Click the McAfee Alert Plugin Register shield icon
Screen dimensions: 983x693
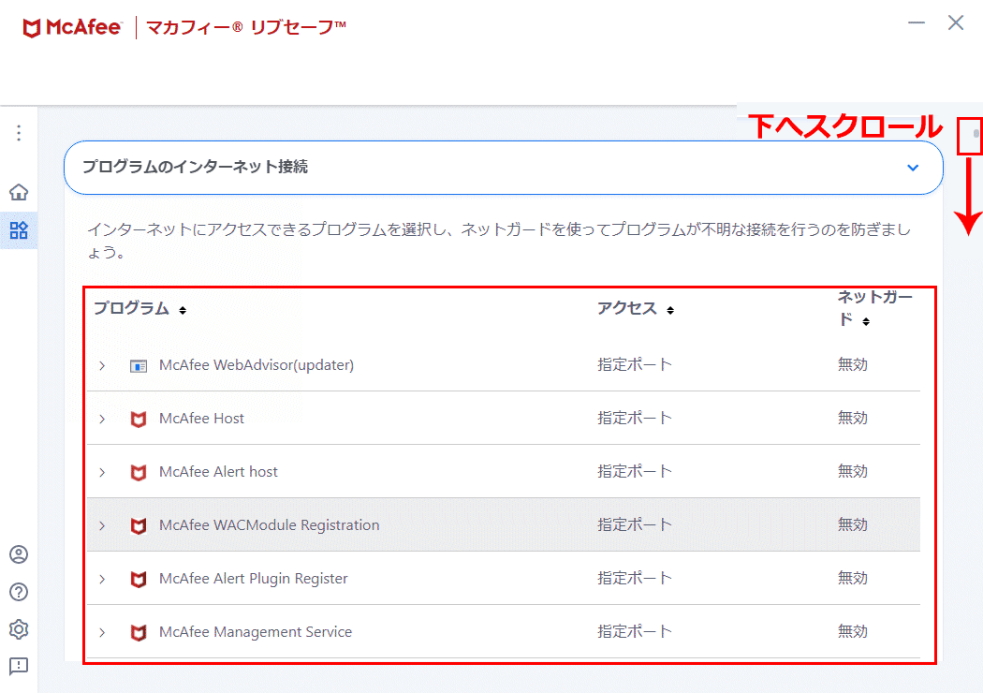click(x=139, y=579)
